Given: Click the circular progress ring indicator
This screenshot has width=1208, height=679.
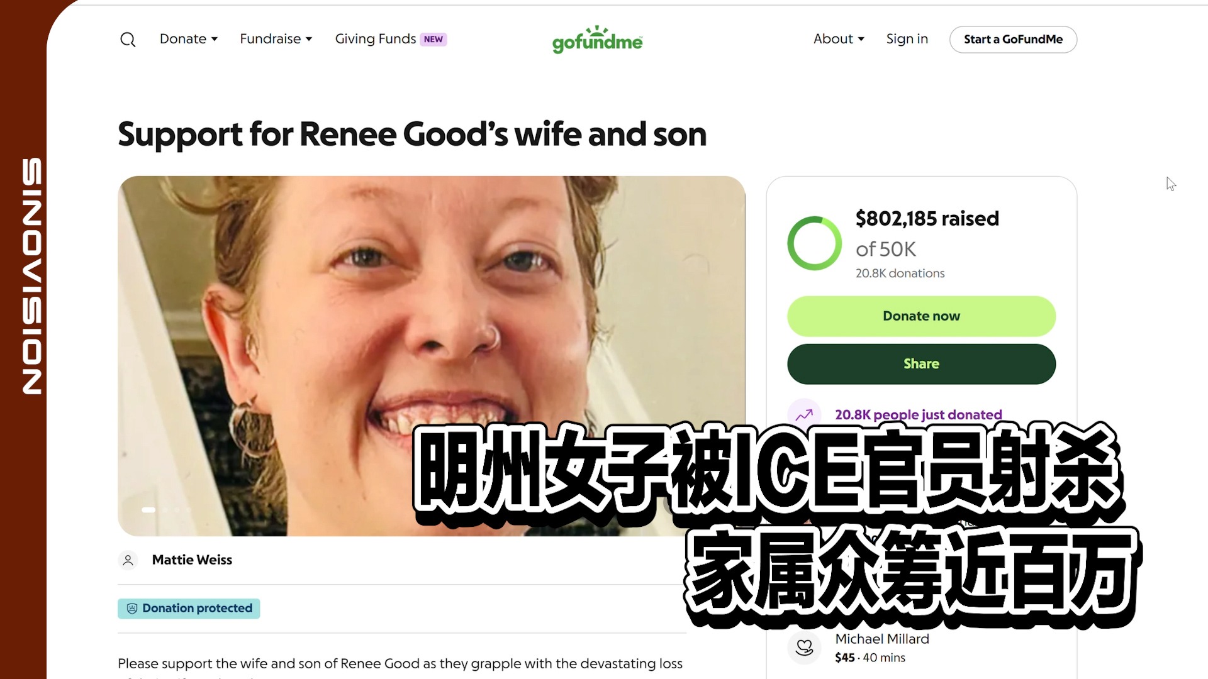Looking at the screenshot, I should (814, 243).
